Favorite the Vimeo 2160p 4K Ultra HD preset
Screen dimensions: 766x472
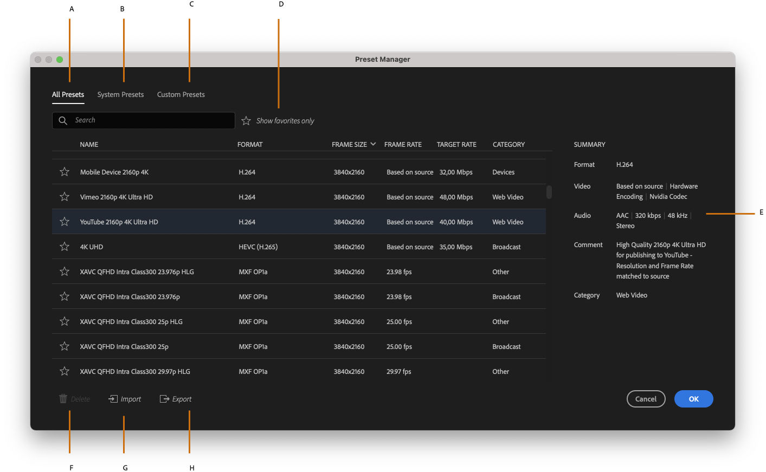pyautogui.click(x=64, y=197)
